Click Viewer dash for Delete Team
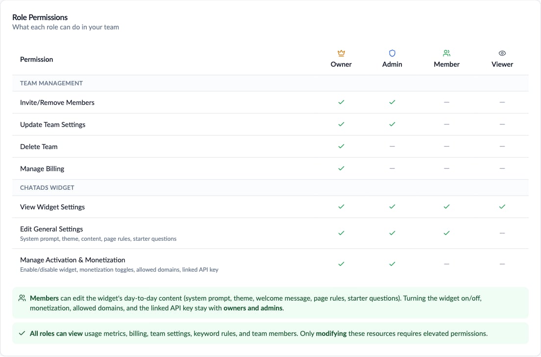 click(502, 147)
